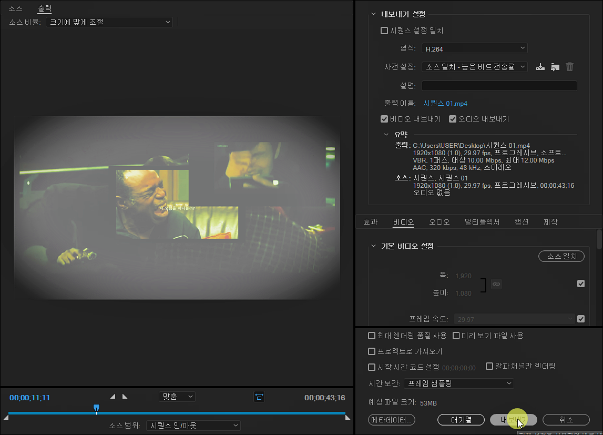Click the 내보내기 export button
Image resolution: width=603 pixels, height=435 pixels.
(514, 420)
